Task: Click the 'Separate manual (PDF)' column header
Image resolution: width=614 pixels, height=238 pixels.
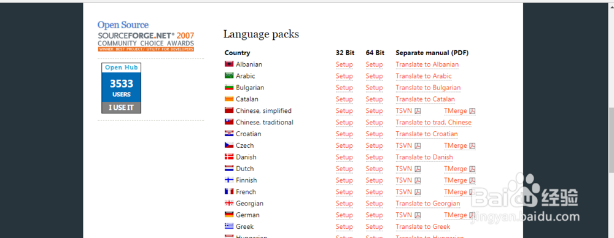Action: (x=432, y=53)
